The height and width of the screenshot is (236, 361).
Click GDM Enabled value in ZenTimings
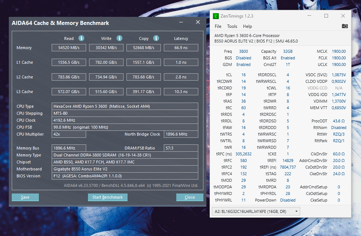243,65
